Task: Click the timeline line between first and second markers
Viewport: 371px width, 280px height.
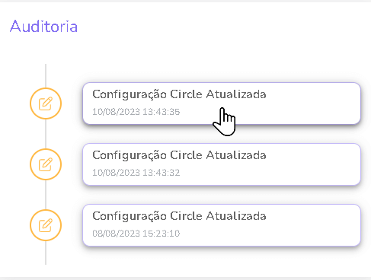Action: (x=46, y=134)
